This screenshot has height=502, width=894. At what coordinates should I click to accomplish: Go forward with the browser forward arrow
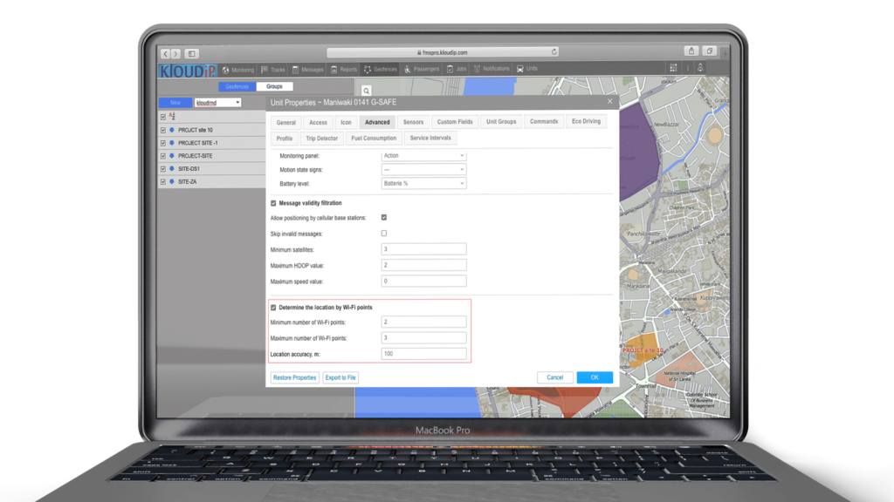pos(175,53)
